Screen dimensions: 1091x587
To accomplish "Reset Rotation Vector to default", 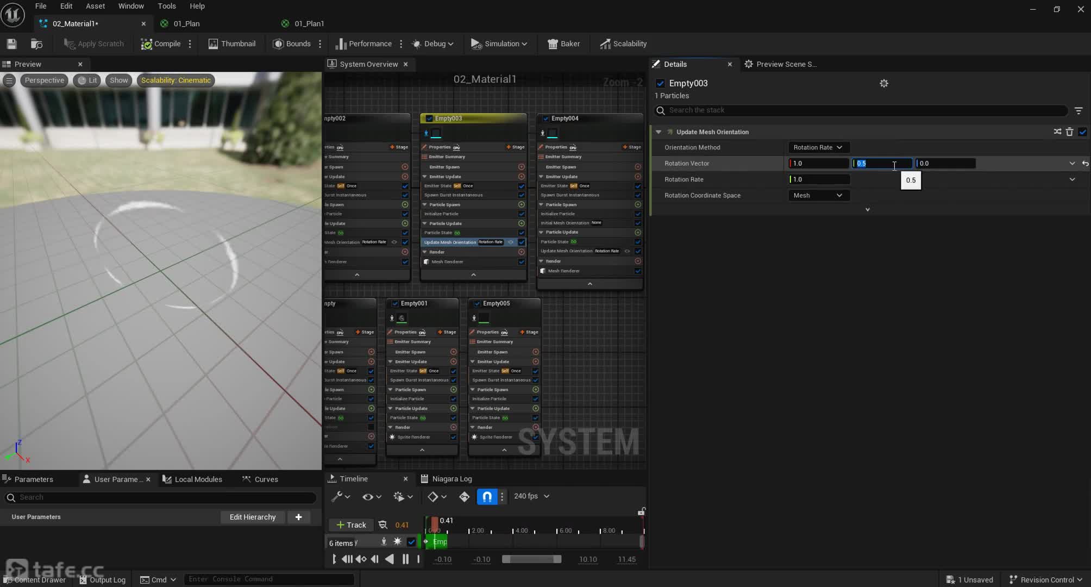I will click(1085, 164).
